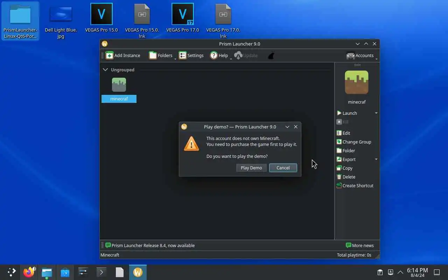Open the Play demo dialog's title bar chevron
The width and height of the screenshot is (448, 280).
click(287, 127)
